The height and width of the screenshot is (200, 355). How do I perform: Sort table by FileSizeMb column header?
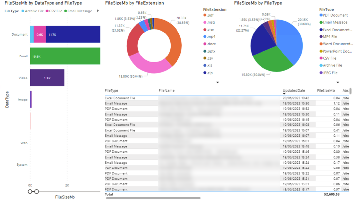click(x=326, y=90)
